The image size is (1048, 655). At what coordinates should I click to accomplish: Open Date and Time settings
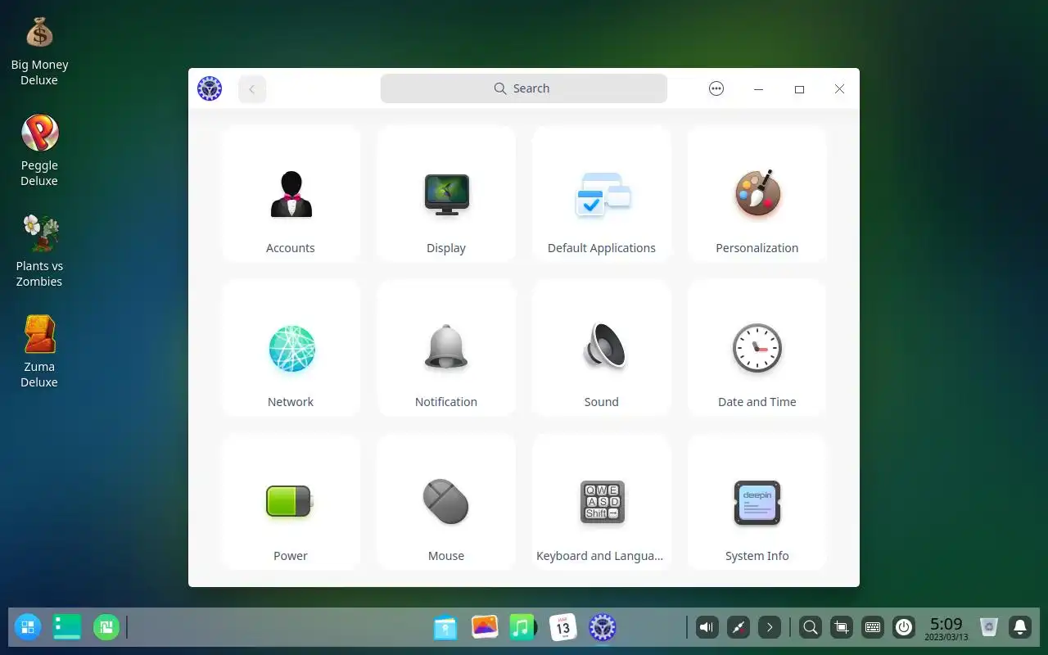(x=757, y=348)
